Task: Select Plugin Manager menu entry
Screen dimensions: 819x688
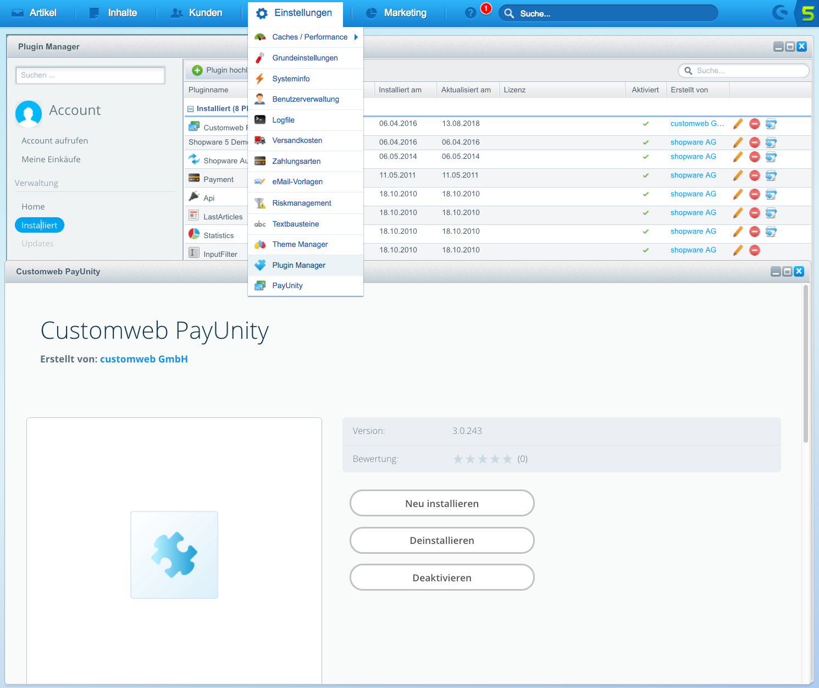Action: 306,265
